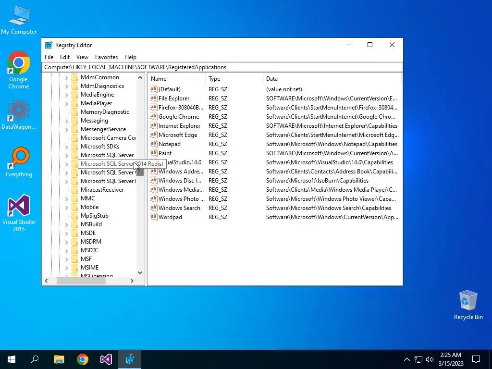
Task: Launch Google Chrome desktop shortcut
Action: click(19, 70)
